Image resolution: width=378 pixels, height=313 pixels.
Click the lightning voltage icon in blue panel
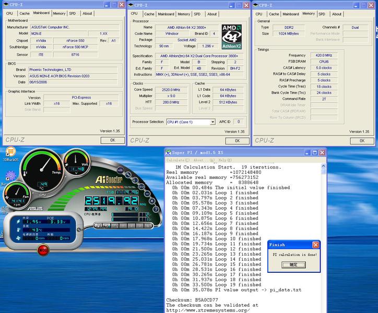coord(18,221)
